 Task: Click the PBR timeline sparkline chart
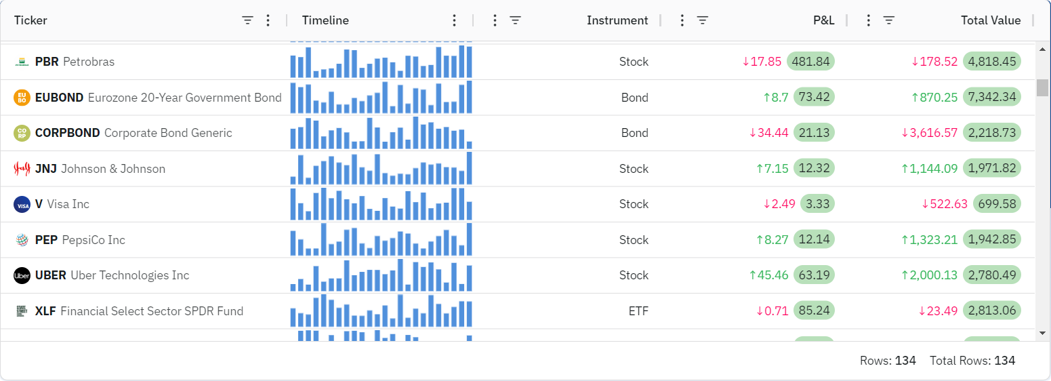pos(381,62)
